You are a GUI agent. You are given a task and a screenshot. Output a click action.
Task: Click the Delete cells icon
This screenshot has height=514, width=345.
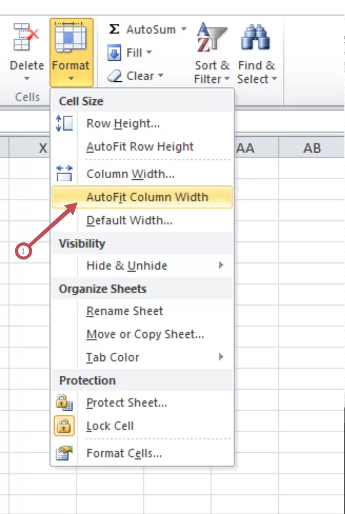pyautogui.click(x=26, y=38)
